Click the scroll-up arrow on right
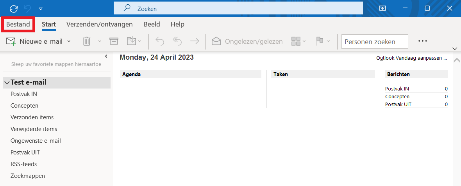Viewport: 461px width, 186px height. 457,60
